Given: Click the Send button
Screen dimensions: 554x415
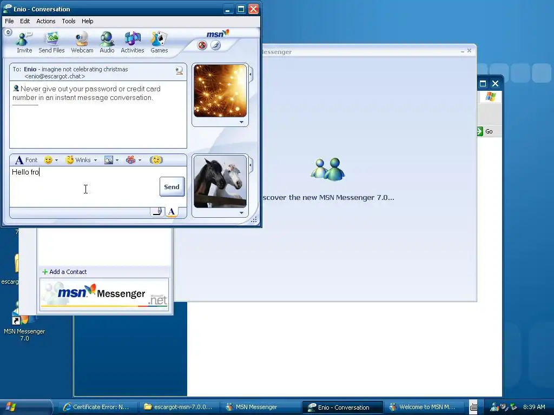Looking at the screenshot, I should coord(172,186).
